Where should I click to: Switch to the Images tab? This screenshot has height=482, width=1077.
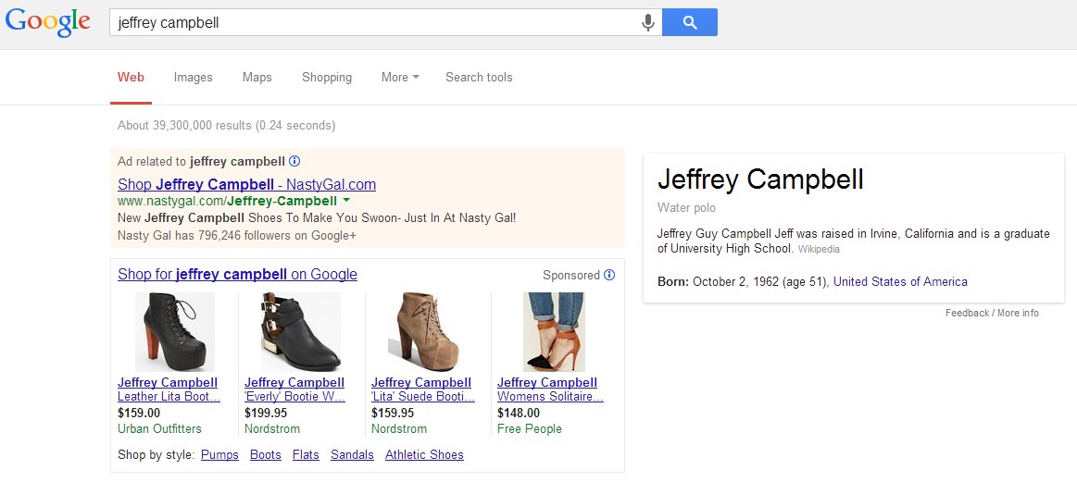pos(193,78)
